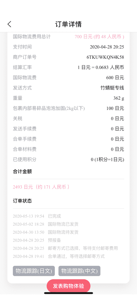Tap the 已使用积分 points row

[68, 160]
